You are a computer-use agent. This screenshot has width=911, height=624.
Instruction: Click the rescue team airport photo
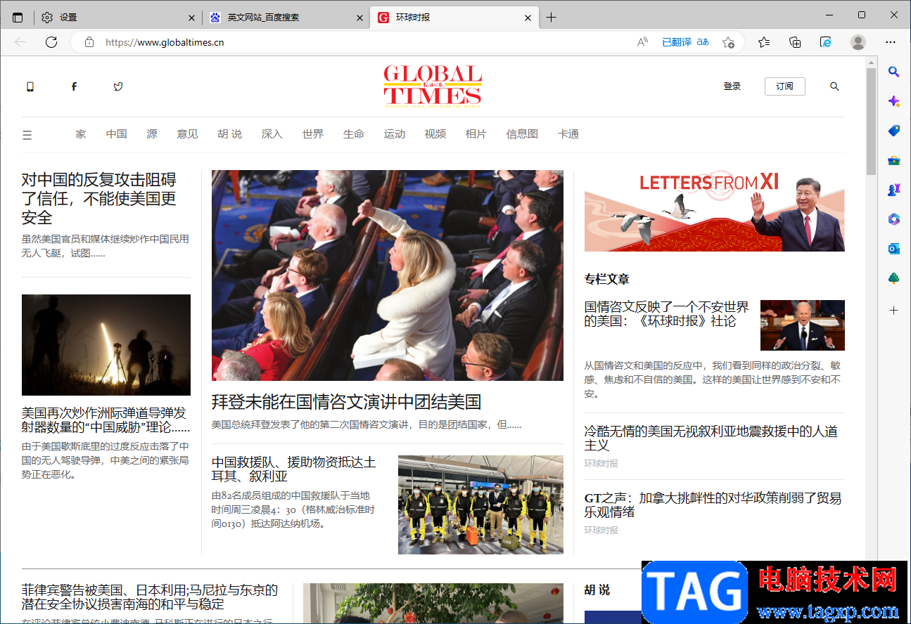coord(480,505)
